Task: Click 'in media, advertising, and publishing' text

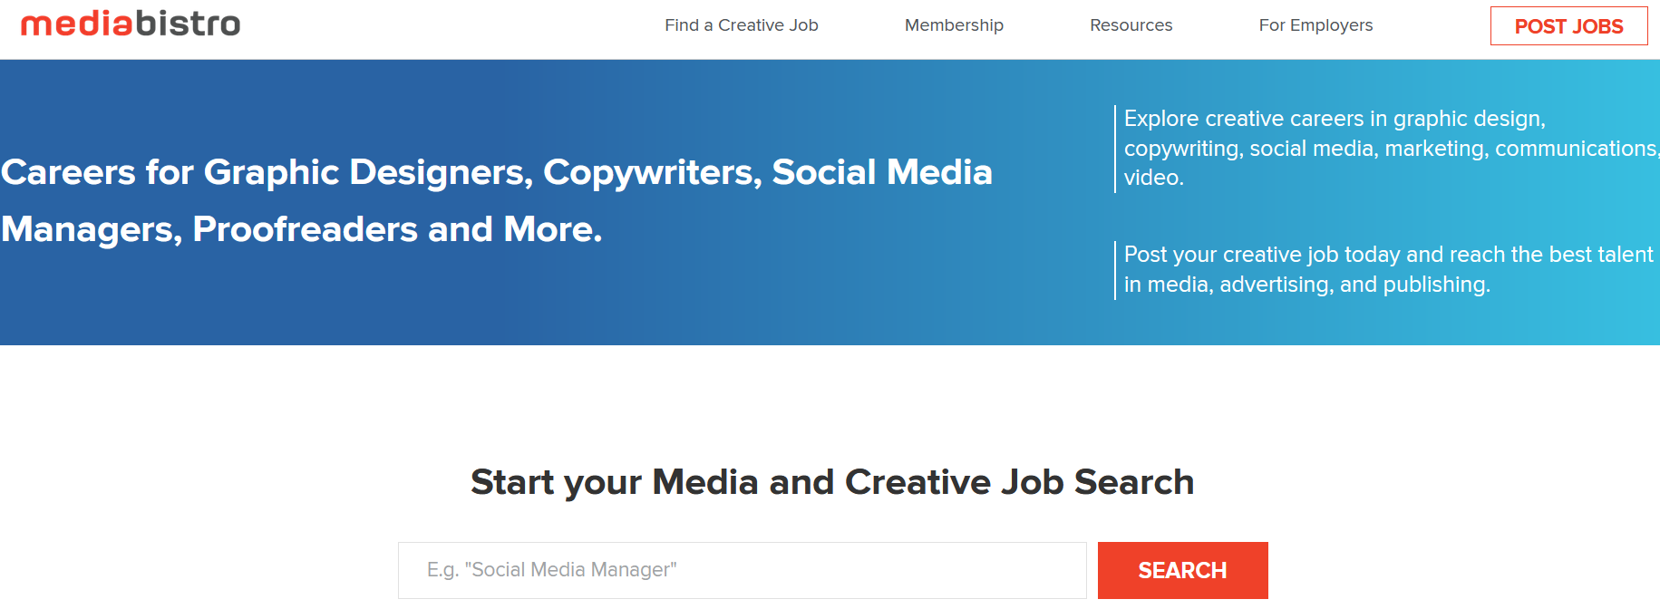Action: click(x=1306, y=285)
